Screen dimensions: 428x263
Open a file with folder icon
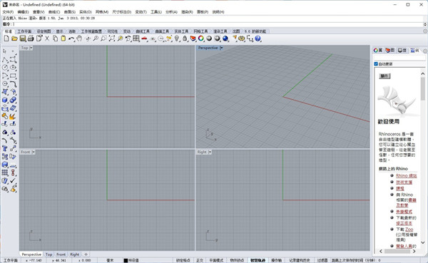click(14, 38)
